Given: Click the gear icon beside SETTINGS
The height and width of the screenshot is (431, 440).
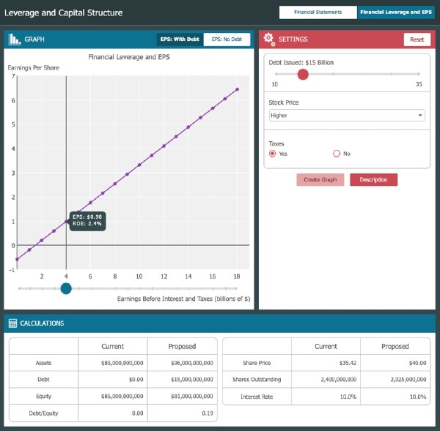Looking at the screenshot, I should click(269, 40).
